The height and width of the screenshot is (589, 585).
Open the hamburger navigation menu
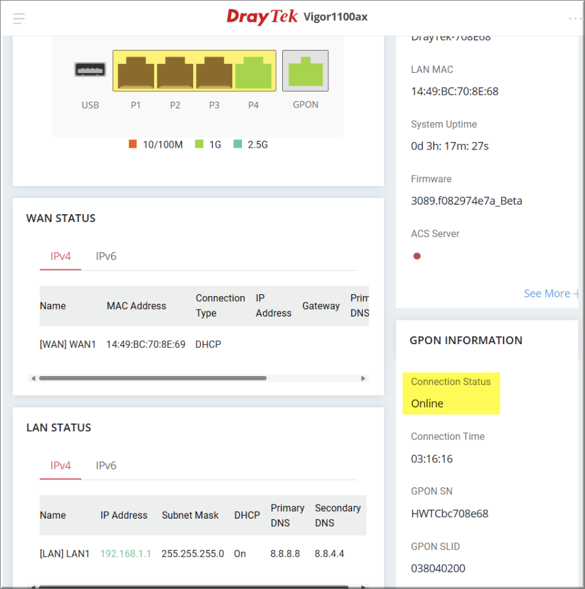coord(19,19)
